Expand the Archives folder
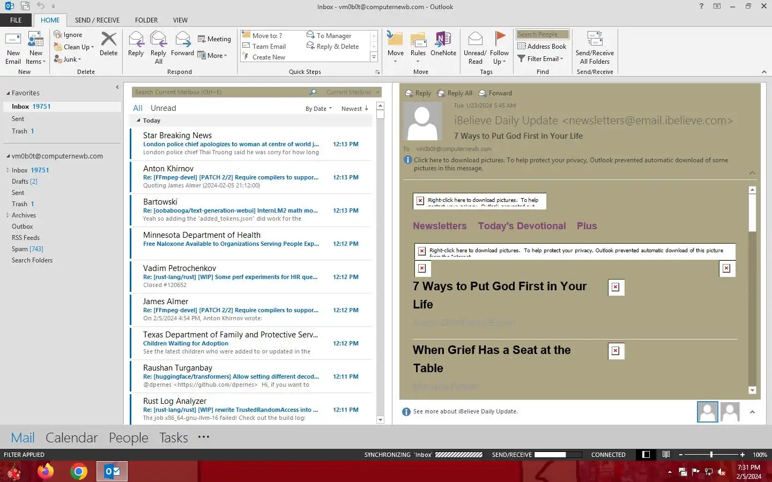 [x=8, y=215]
